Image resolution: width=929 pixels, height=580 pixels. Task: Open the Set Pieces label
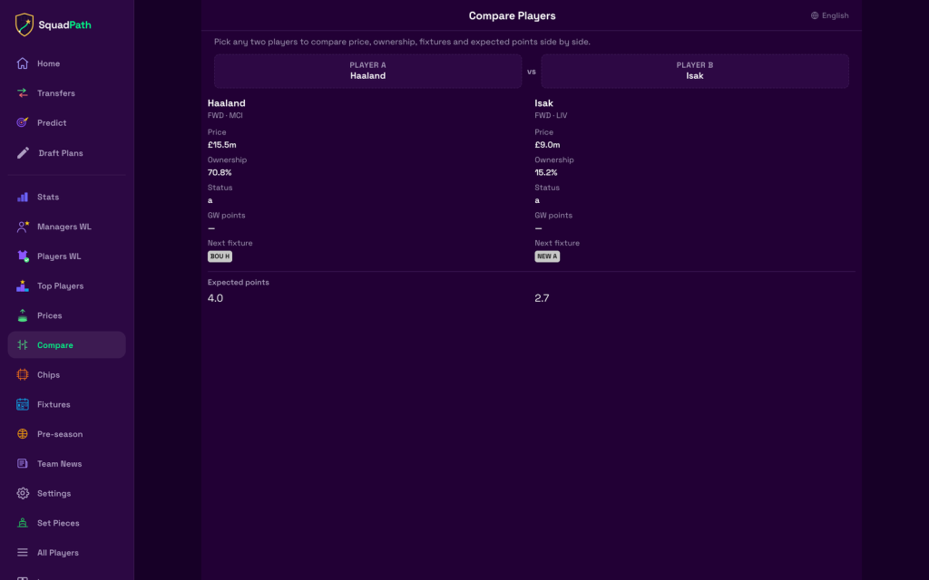coord(58,523)
